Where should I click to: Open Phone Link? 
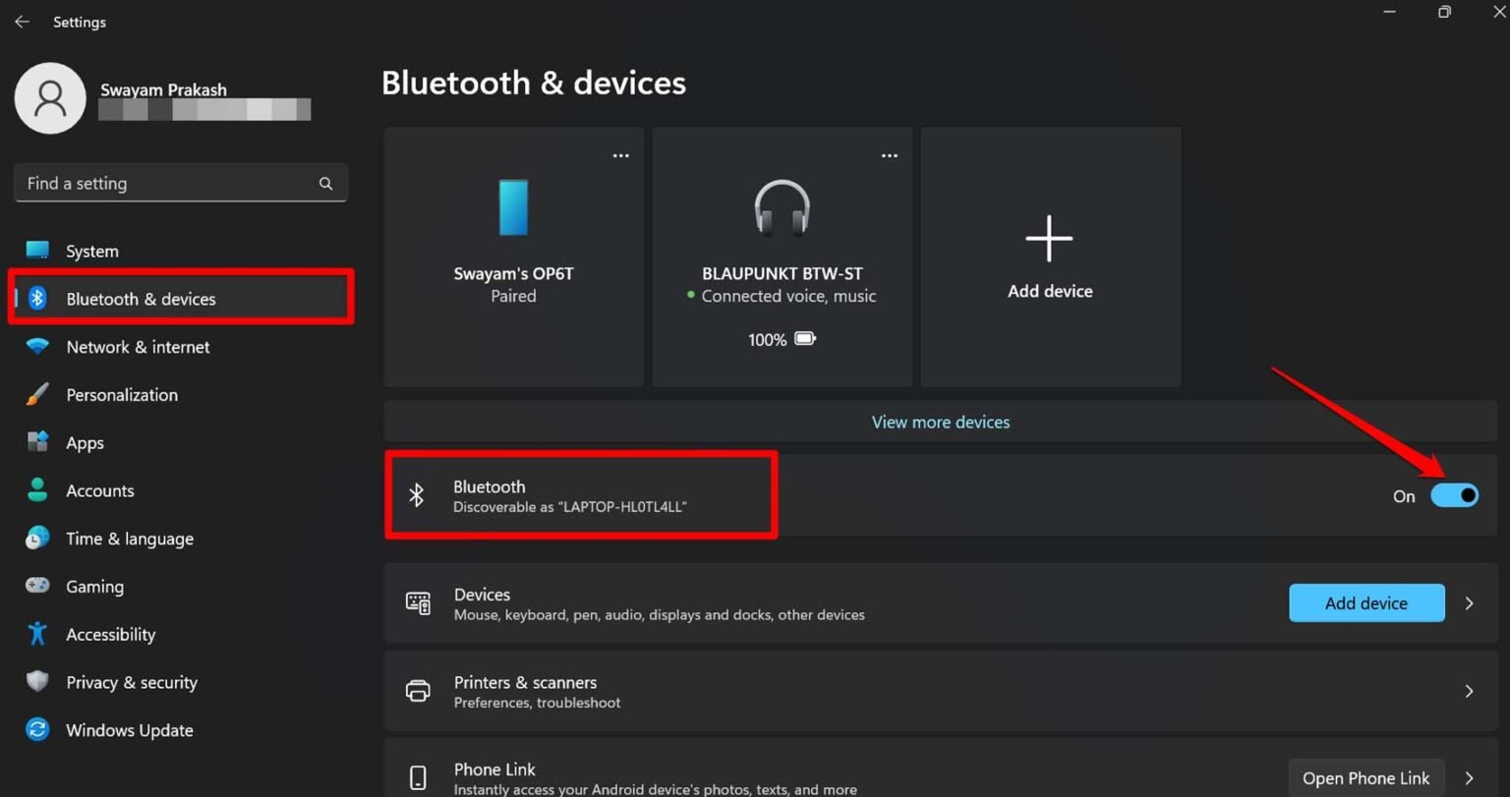pyautogui.click(x=1366, y=777)
